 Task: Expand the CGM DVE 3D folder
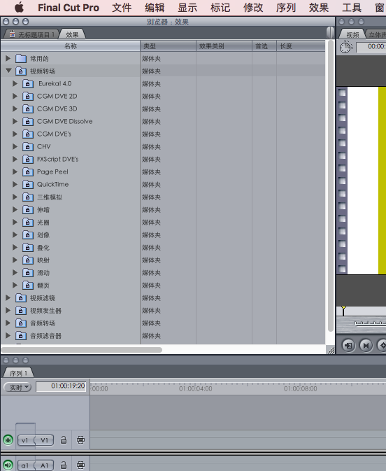click(x=15, y=108)
